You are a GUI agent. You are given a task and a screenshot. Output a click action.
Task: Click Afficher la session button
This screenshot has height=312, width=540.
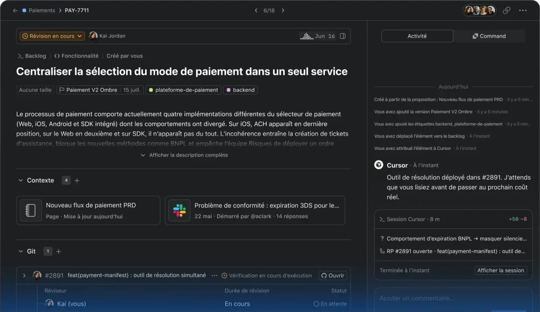click(501, 270)
